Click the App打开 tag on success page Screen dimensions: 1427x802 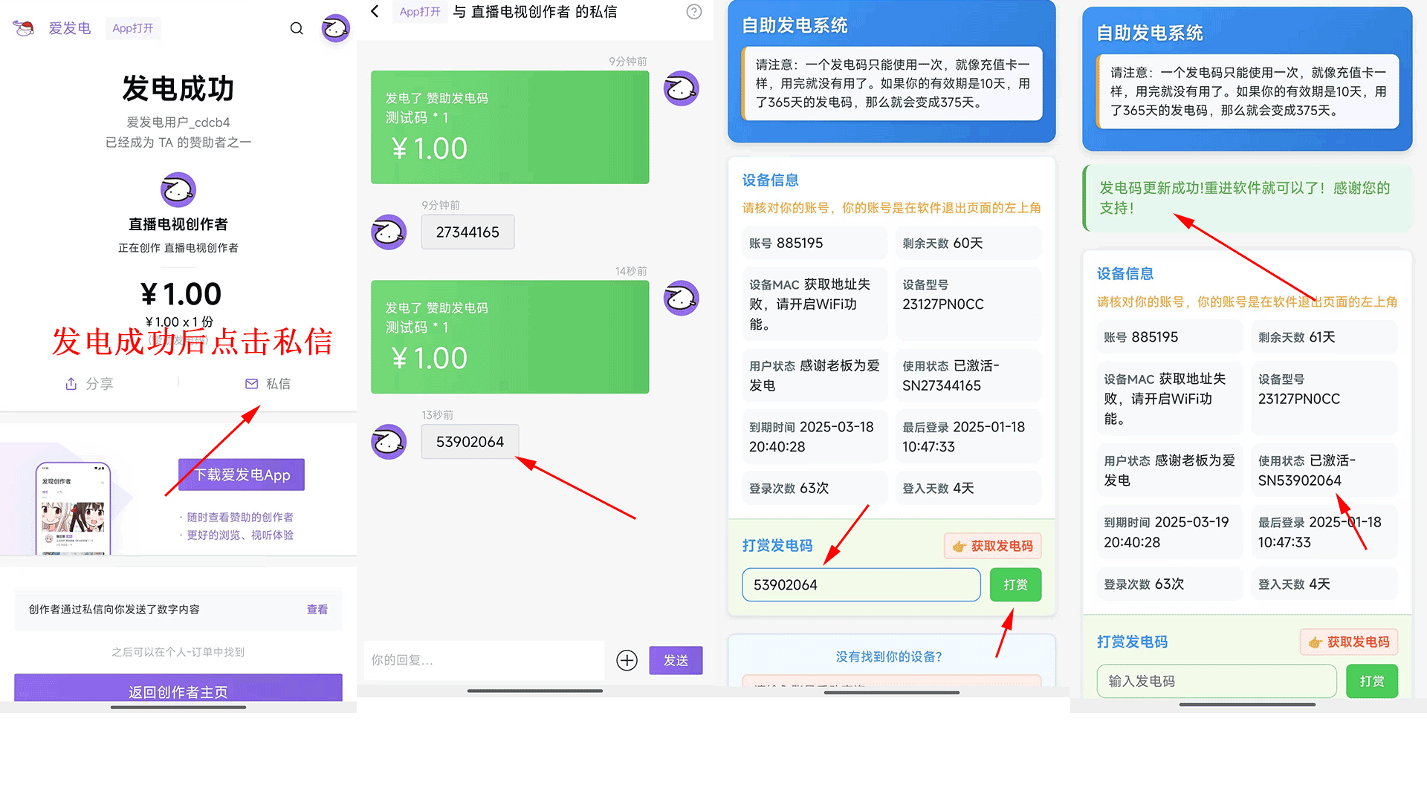(x=133, y=28)
